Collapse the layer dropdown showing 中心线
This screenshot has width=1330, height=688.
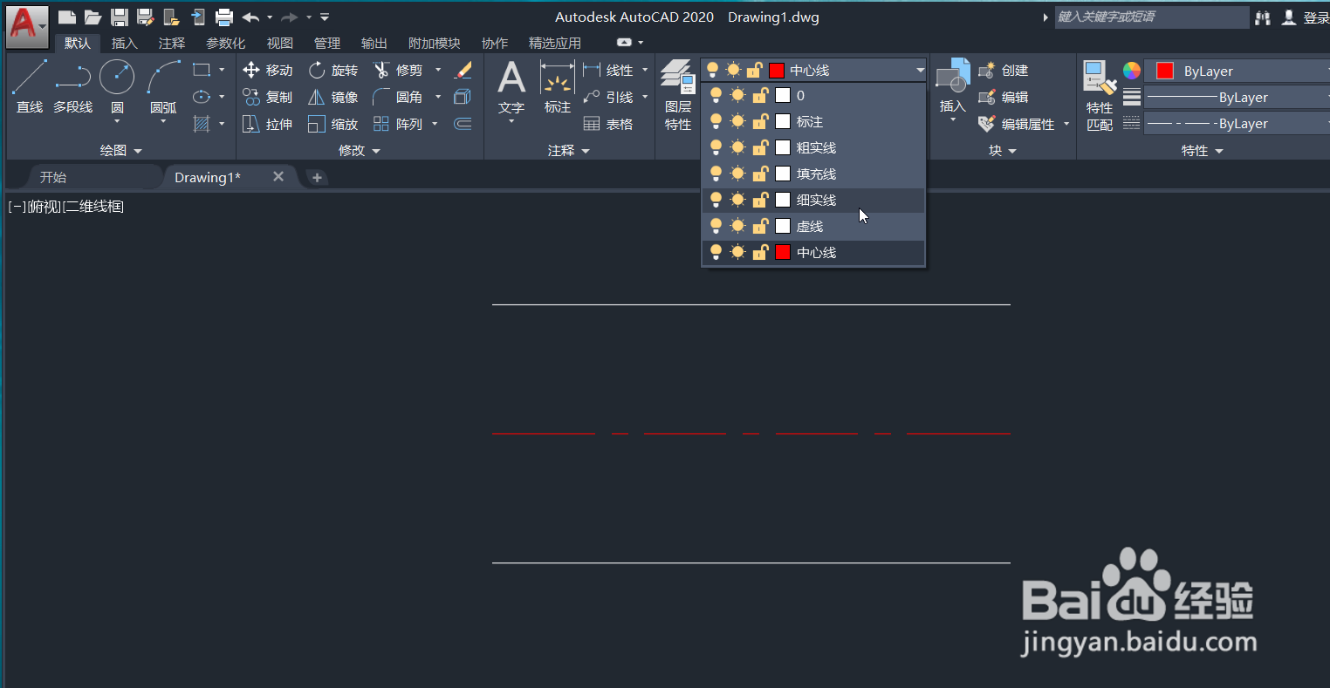(920, 71)
